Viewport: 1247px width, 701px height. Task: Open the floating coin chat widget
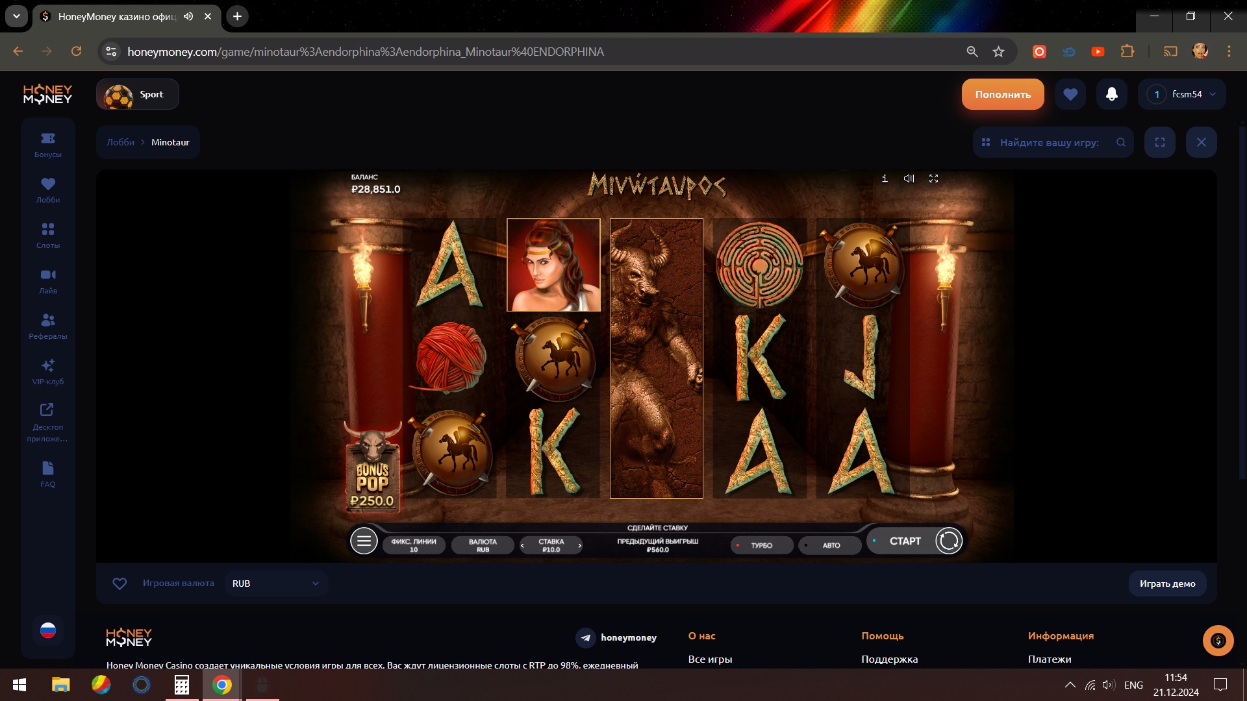(x=1218, y=641)
